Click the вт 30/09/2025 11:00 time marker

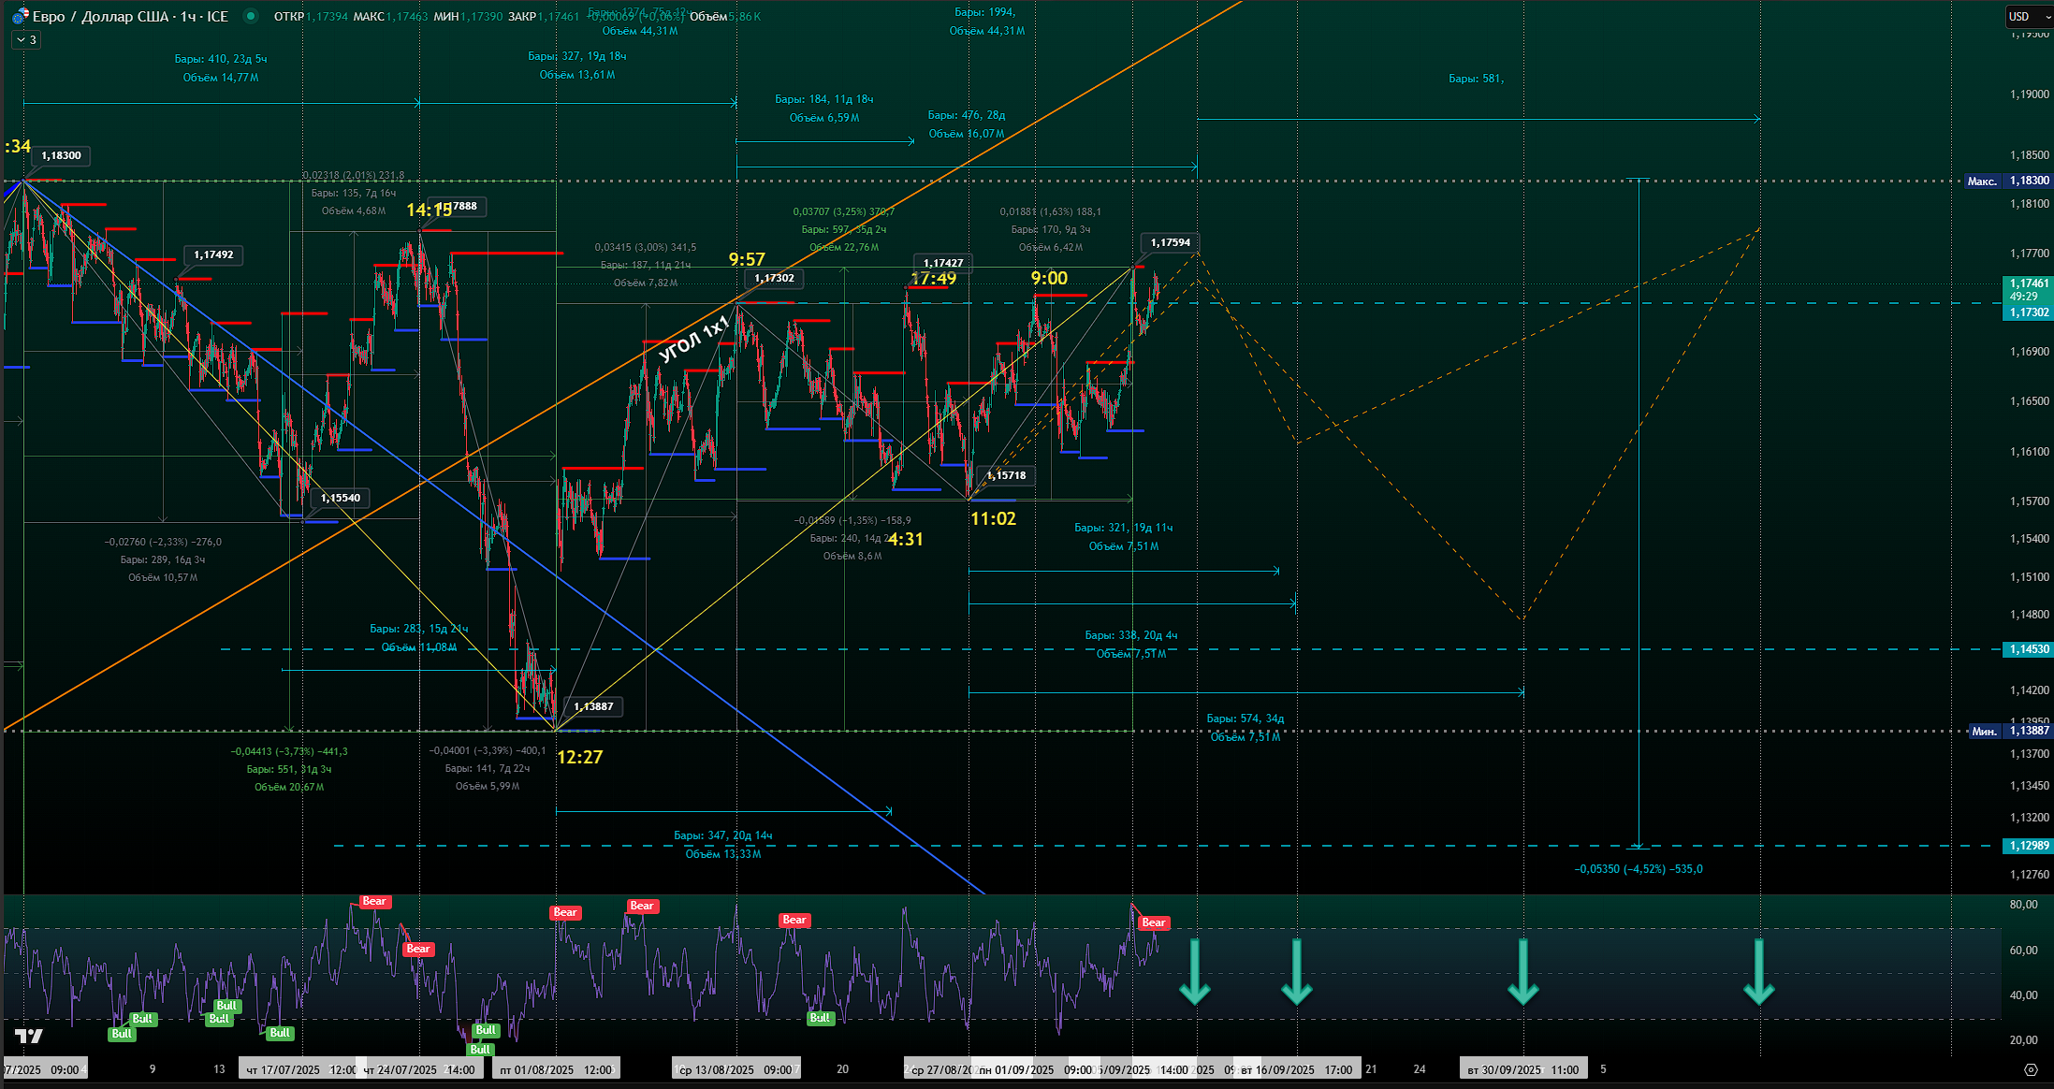pyautogui.click(x=1522, y=1069)
